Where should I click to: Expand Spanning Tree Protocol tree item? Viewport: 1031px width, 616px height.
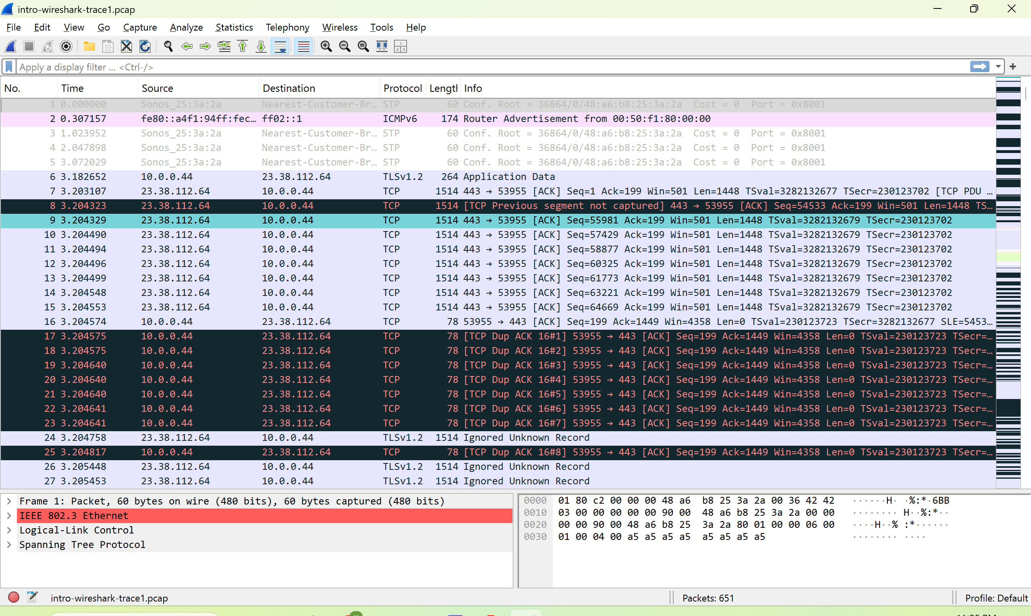click(x=9, y=545)
